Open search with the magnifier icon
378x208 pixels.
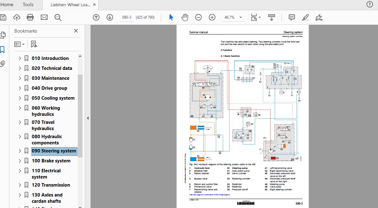[x=58, y=17]
